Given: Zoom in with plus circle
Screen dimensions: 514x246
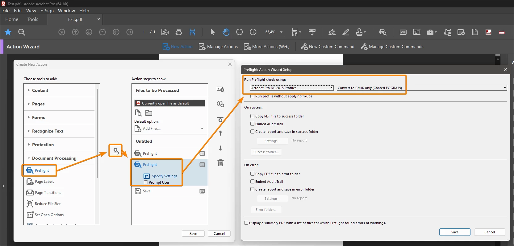Looking at the screenshot, I should click(253, 32).
